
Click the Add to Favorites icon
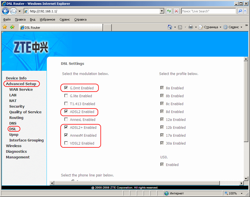(x=12, y=27)
